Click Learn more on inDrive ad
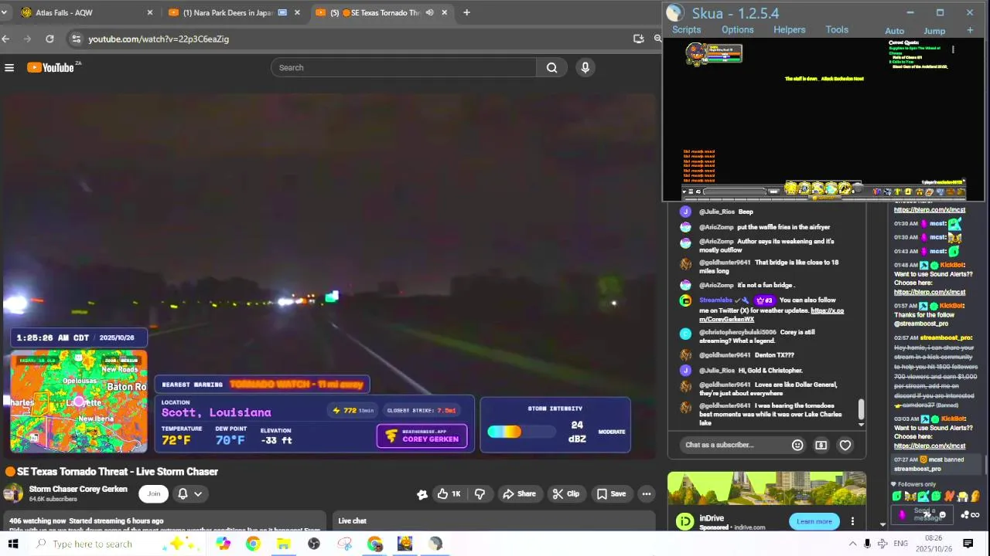990x556 pixels. (814, 521)
